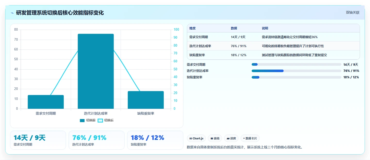Click the progress list label 缺陷重复率
Screen dimensions: 370x160
194,77
